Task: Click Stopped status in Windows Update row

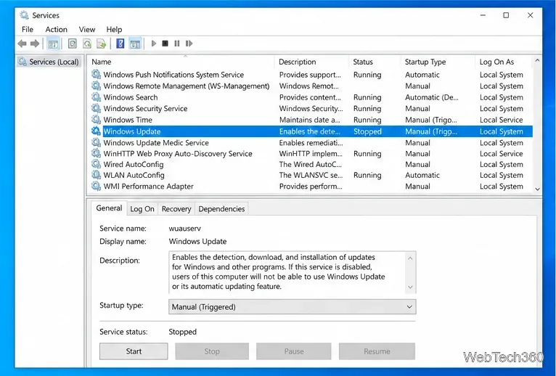Action: (x=367, y=131)
